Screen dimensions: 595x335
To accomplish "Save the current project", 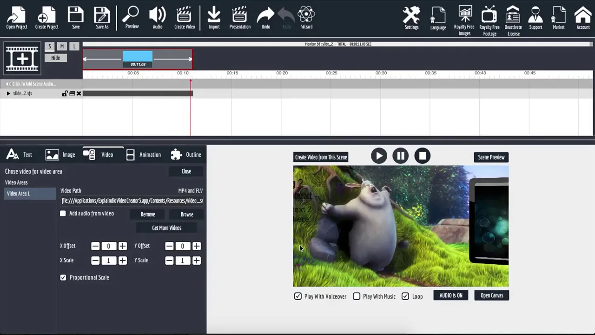I will point(76,18).
